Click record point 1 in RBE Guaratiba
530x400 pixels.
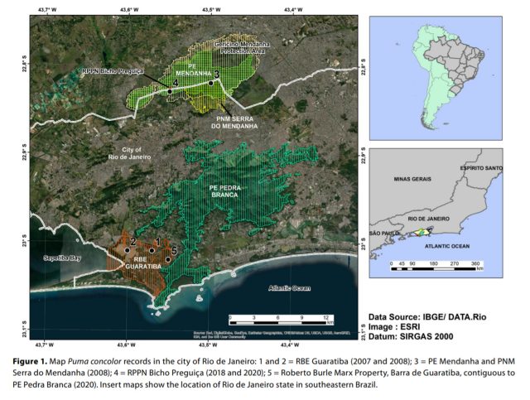tap(152, 250)
